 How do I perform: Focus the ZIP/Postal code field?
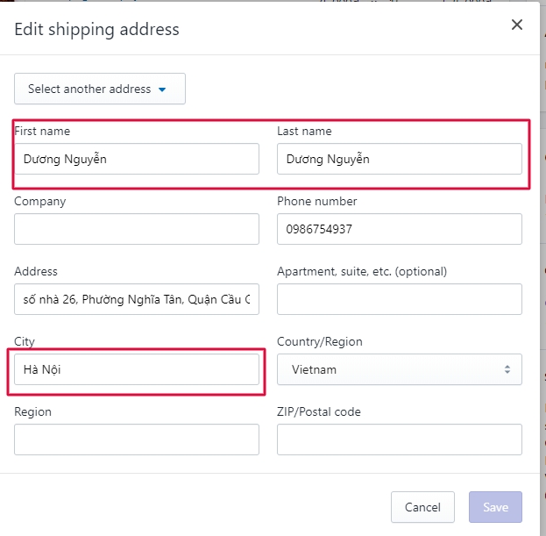click(399, 440)
